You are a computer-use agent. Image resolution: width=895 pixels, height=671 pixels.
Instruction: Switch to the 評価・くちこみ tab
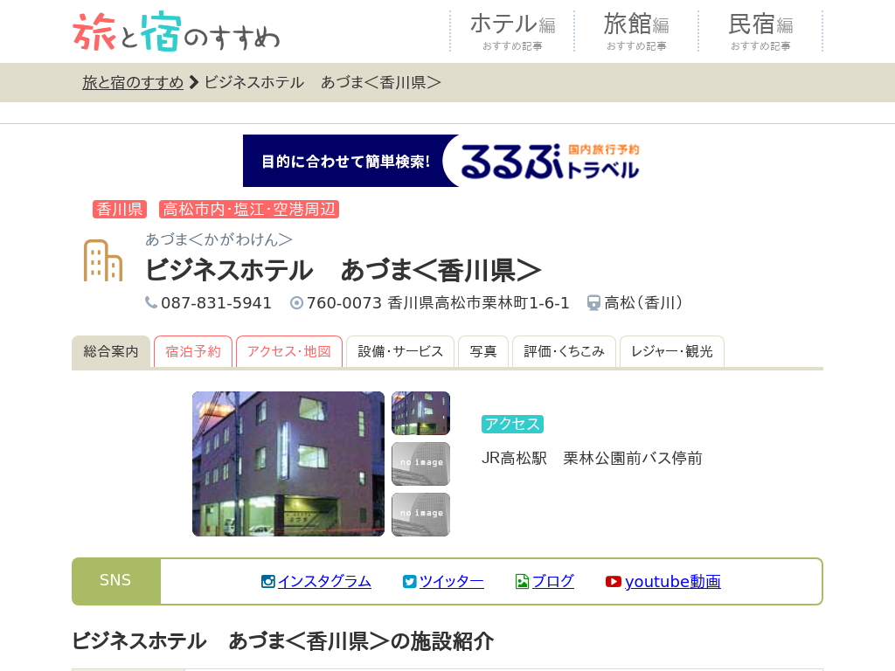(564, 351)
